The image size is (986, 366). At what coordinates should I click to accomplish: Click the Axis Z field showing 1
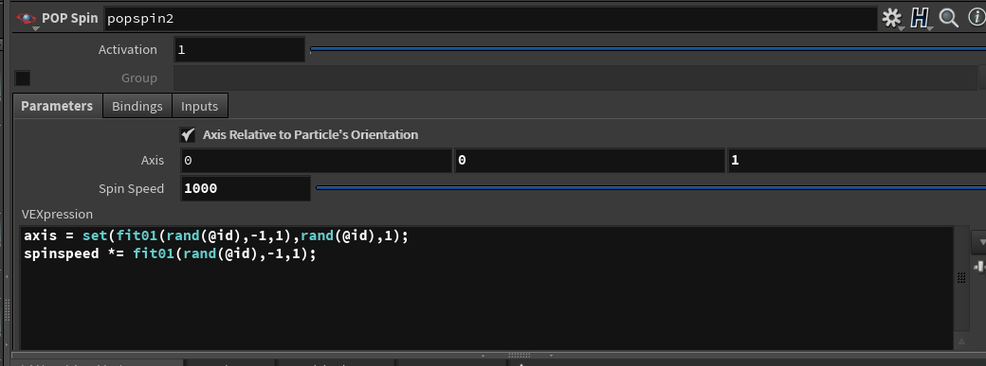pyautogui.click(x=857, y=161)
